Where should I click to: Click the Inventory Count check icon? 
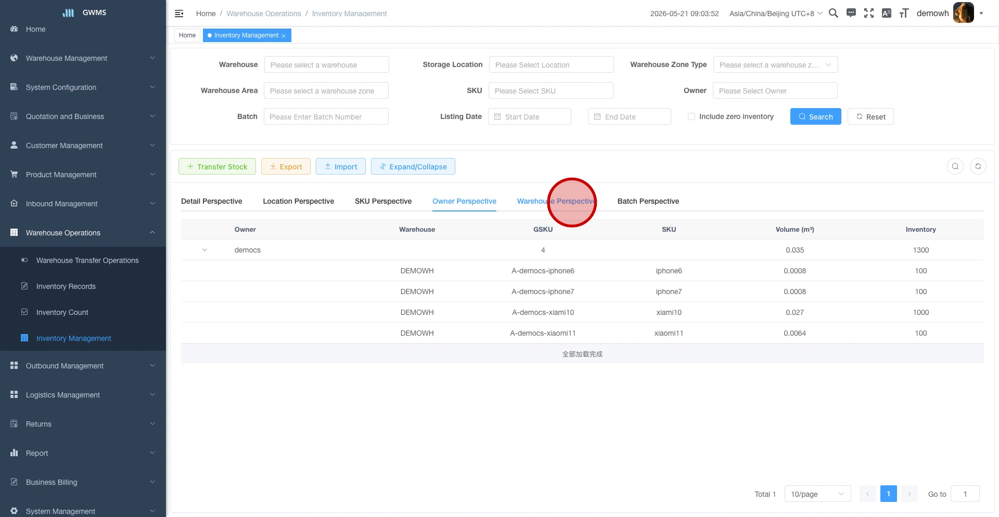tap(24, 312)
